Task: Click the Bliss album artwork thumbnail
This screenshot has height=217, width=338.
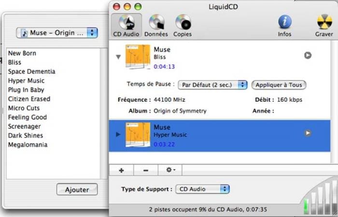Action: tap(138, 57)
